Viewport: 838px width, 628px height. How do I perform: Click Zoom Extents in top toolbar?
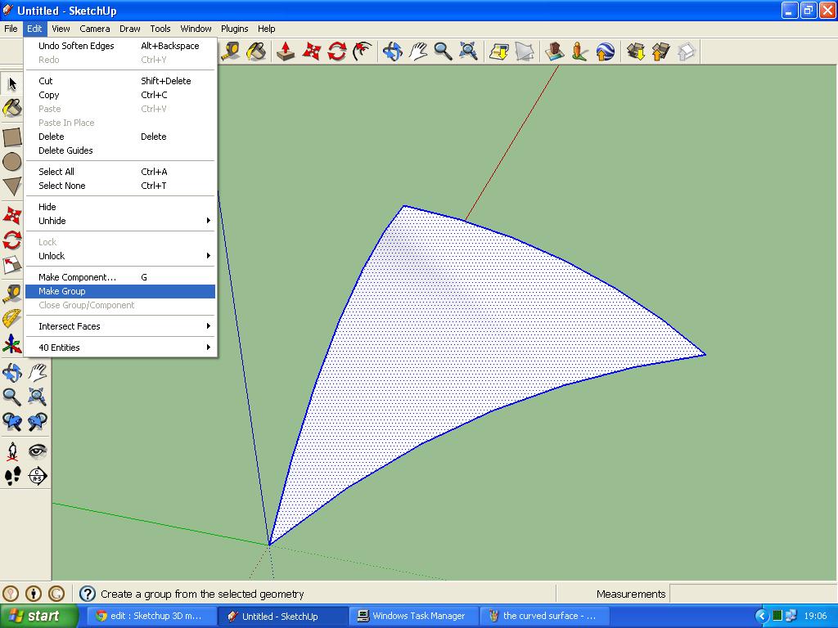coord(468,52)
